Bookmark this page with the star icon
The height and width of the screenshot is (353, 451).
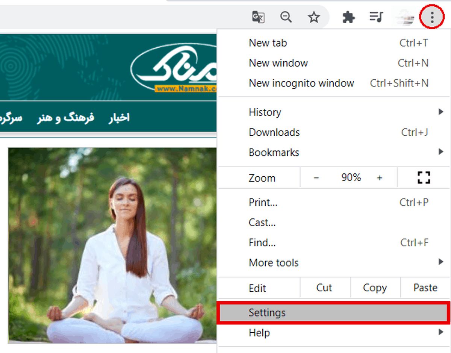314,17
